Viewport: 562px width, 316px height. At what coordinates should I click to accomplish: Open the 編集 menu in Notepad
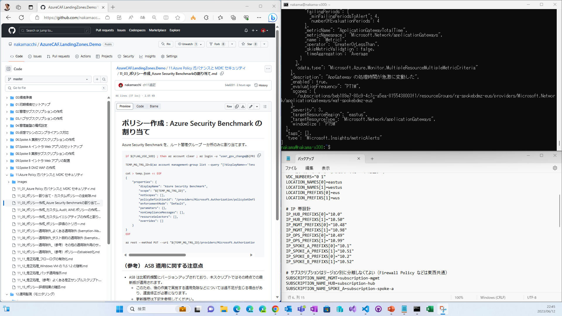[309, 168]
